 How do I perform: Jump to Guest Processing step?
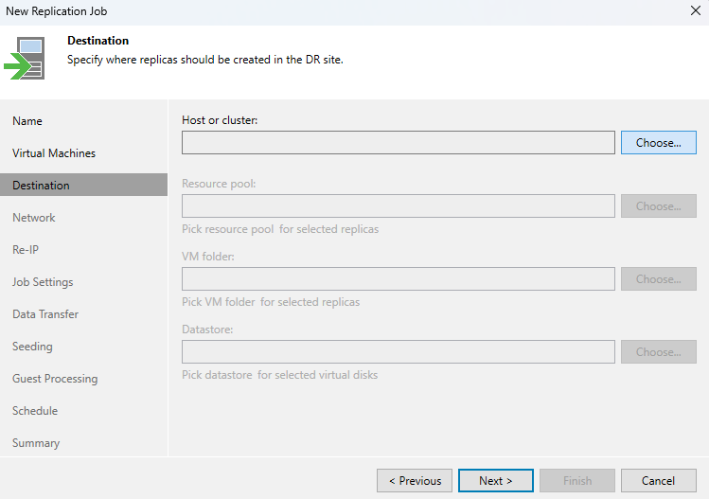coord(55,378)
